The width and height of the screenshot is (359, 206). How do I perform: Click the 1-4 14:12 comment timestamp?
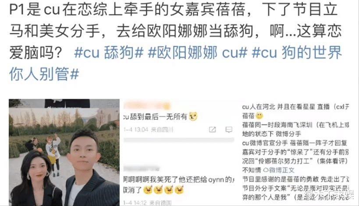[x=148, y=203]
